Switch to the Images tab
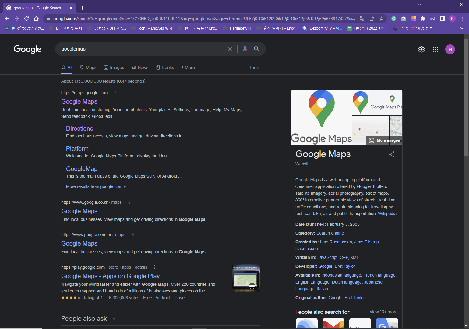The image size is (469, 329). tap(114, 68)
